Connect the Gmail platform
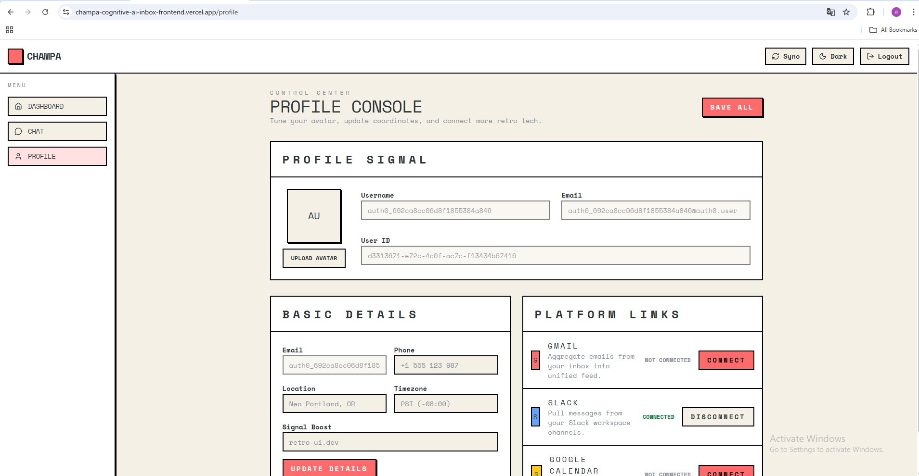The width and height of the screenshot is (919, 476). (726, 360)
